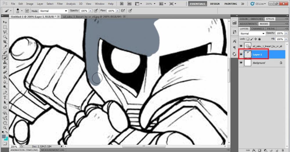Click the foreground color swatch

click(4, 136)
